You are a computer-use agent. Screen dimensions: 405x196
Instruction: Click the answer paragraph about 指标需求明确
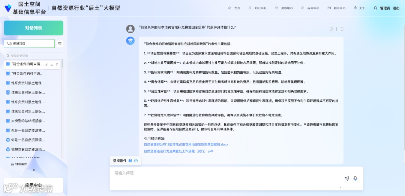tap(213, 72)
